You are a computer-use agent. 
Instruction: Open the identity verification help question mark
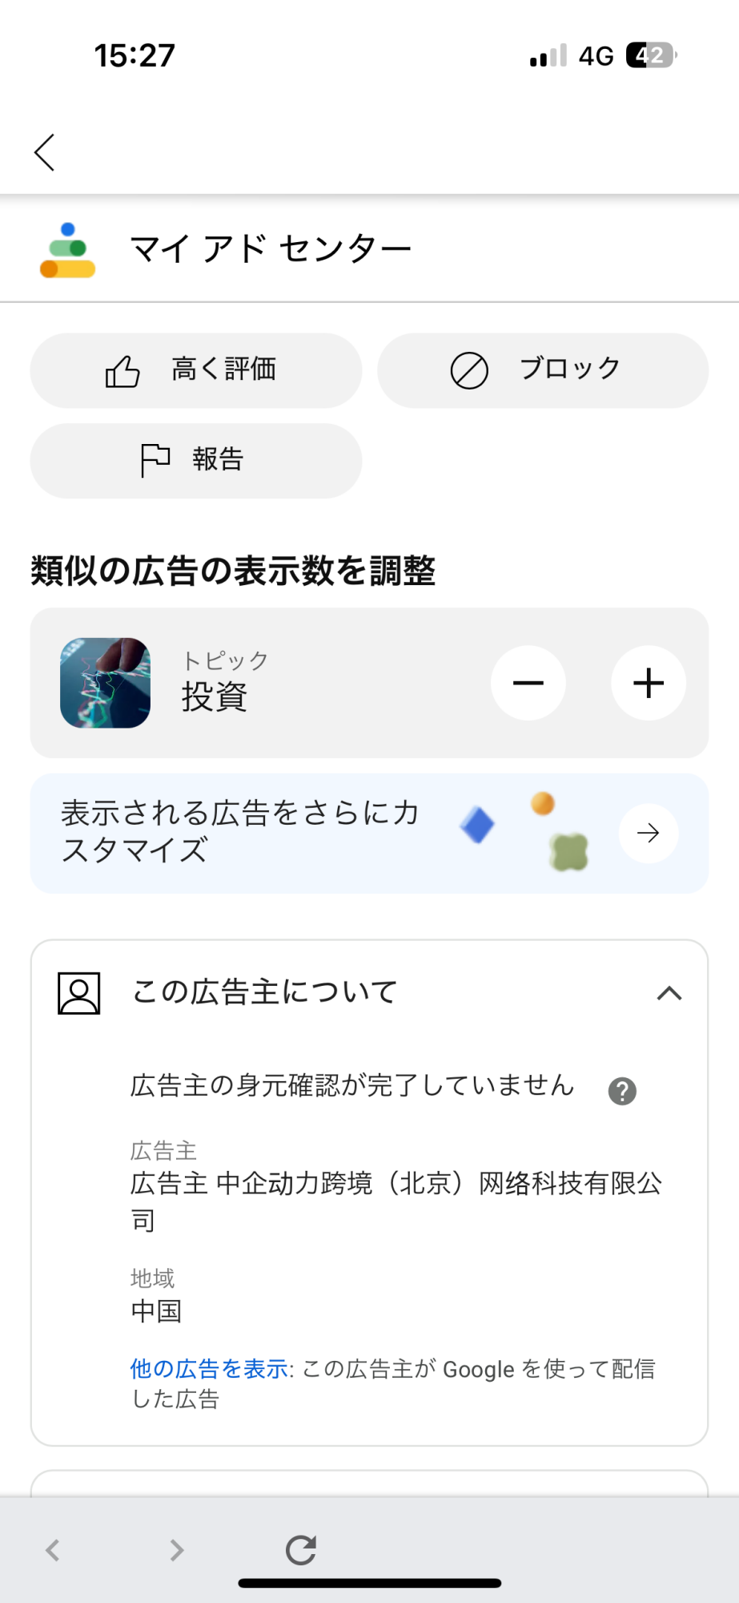click(x=622, y=1091)
